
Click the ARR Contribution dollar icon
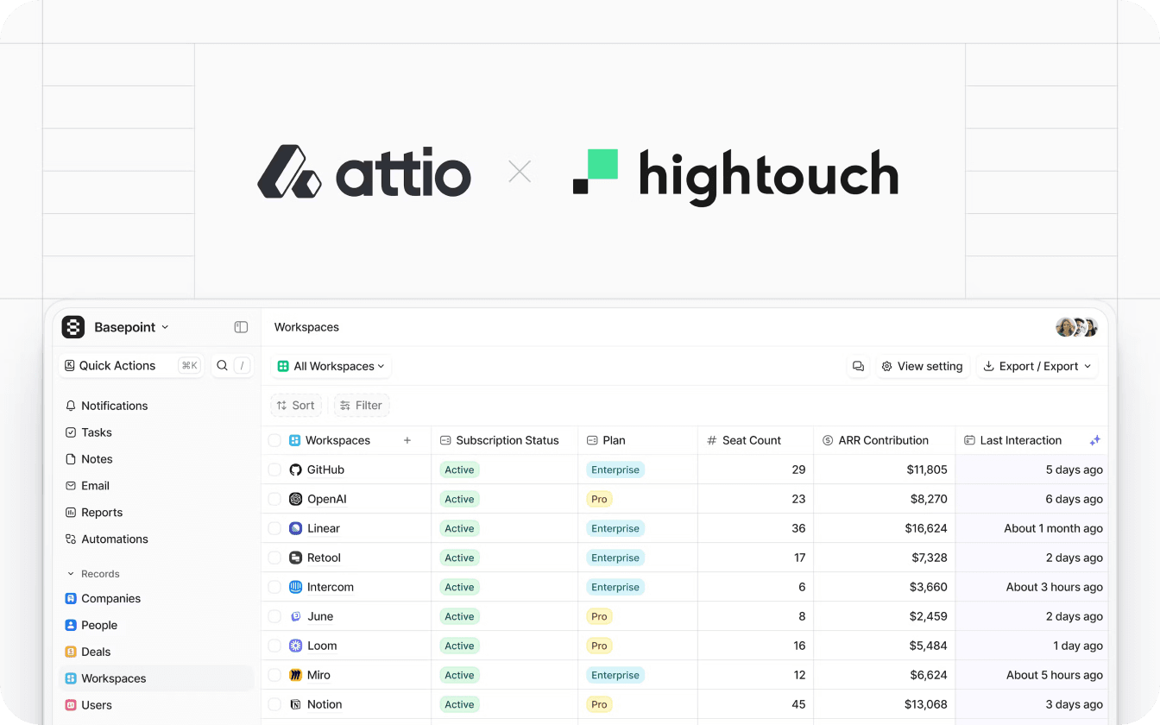coord(828,440)
